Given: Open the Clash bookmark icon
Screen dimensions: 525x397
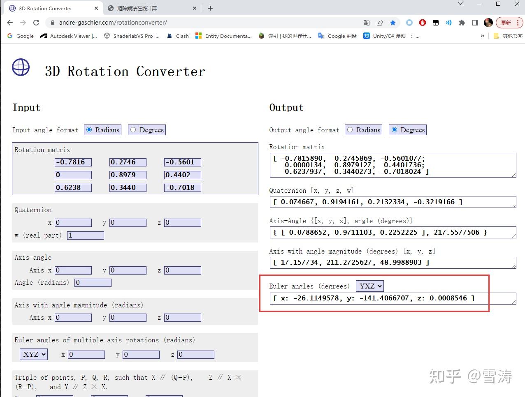Looking at the screenshot, I should coord(170,36).
